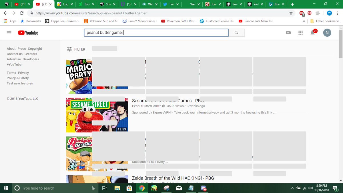
Task: Open the Apps shortcut in bookmarks bar
Action: coord(10,21)
